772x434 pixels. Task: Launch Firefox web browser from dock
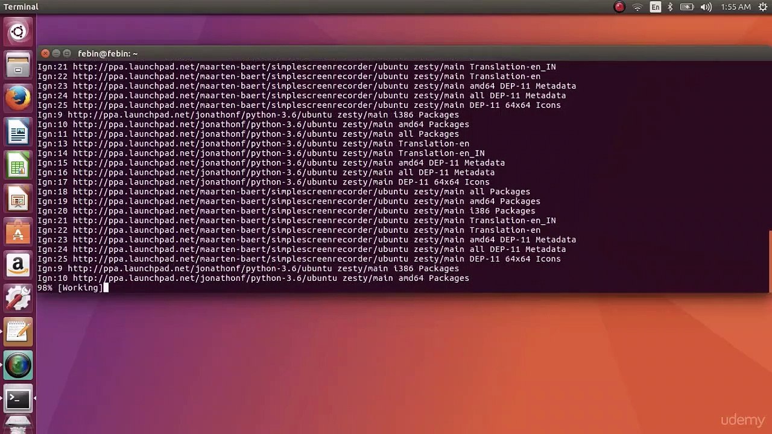(17, 98)
